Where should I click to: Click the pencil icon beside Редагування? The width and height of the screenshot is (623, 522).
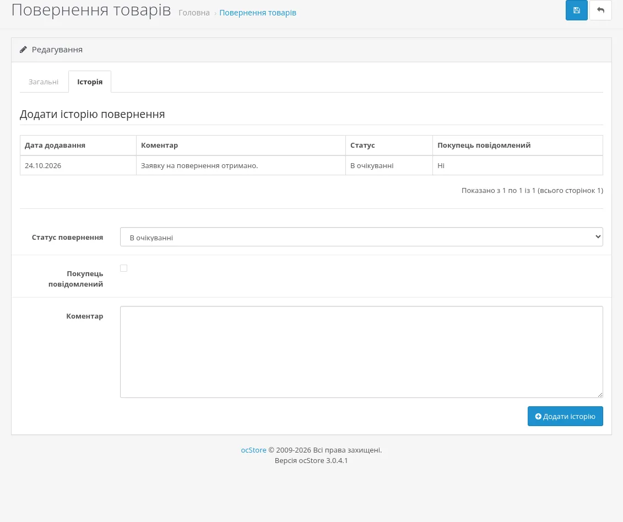[x=24, y=50]
